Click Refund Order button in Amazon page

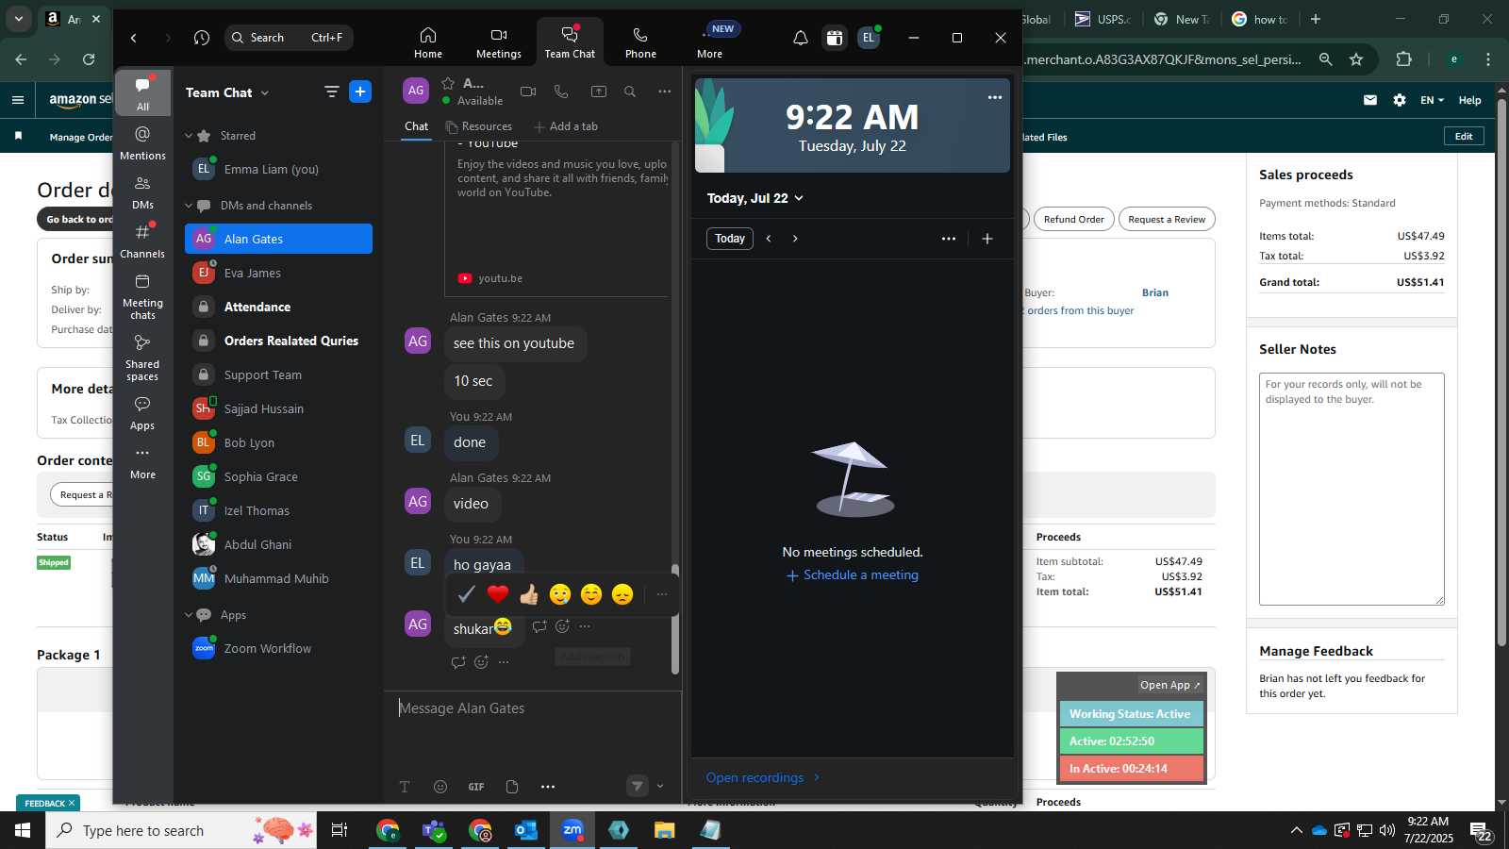click(1074, 219)
